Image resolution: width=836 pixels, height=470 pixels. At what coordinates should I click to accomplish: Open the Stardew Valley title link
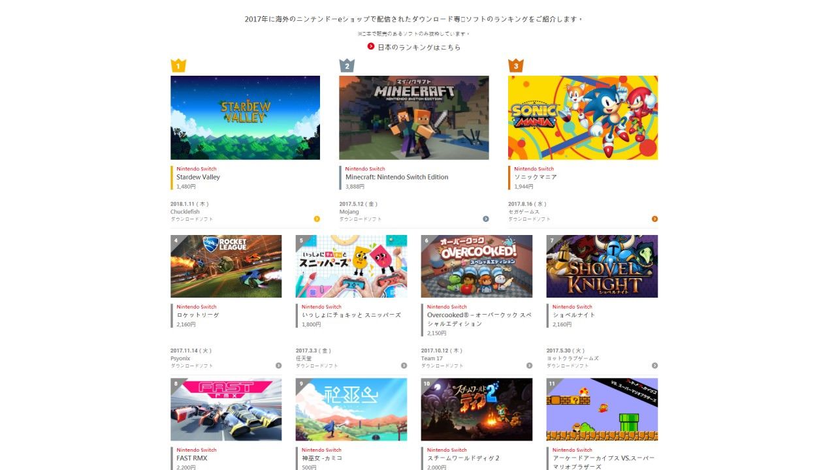click(x=198, y=177)
